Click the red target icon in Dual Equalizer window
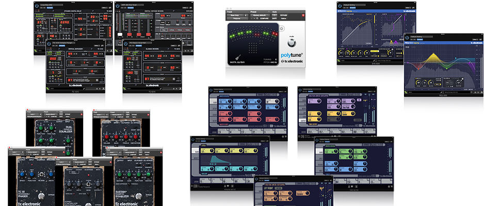485x206 pixels. 82,114
